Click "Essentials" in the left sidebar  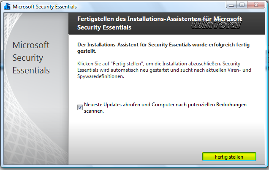click(x=31, y=70)
